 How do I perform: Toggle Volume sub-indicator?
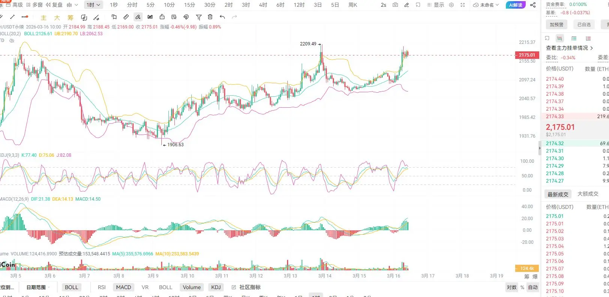click(192, 287)
